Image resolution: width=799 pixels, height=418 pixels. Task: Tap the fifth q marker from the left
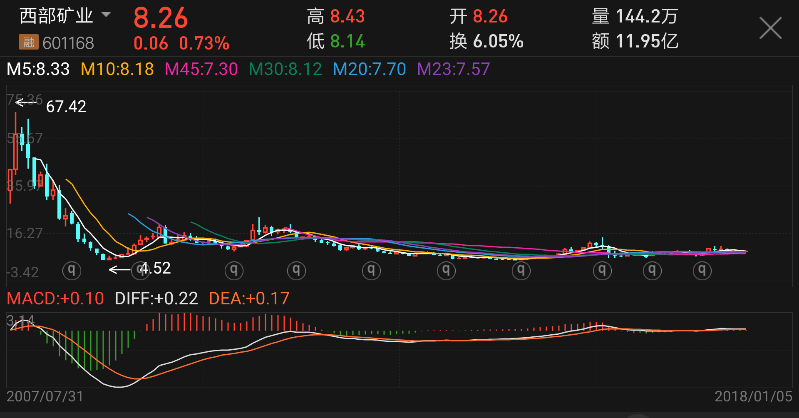(x=371, y=271)
